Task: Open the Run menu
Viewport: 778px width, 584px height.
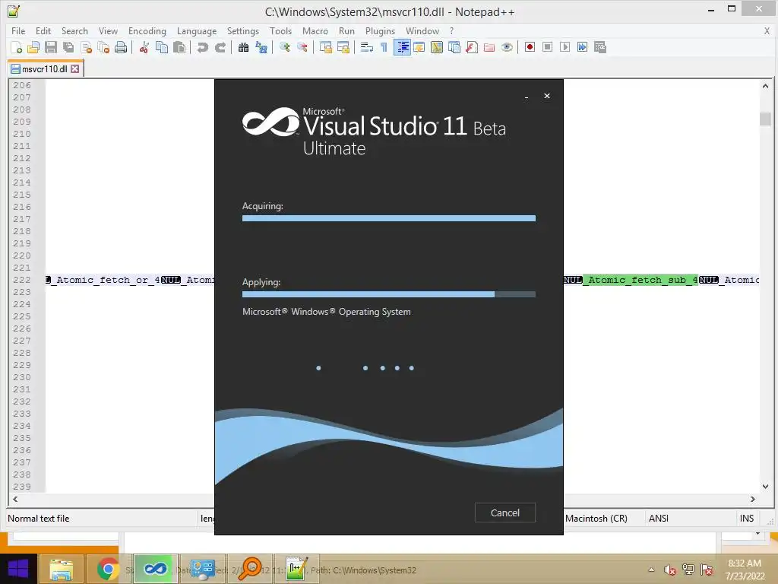Action: (x=346, y=30)
